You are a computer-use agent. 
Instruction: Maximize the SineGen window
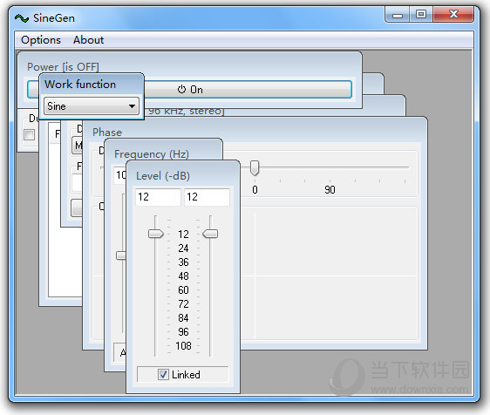421,14
